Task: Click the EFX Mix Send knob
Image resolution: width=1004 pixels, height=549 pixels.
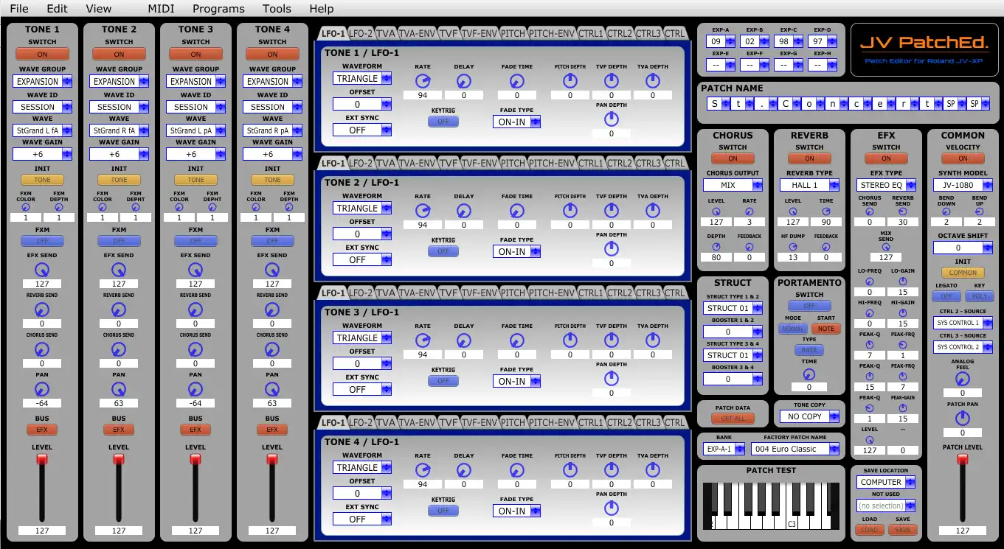Action: pos(886,247)
